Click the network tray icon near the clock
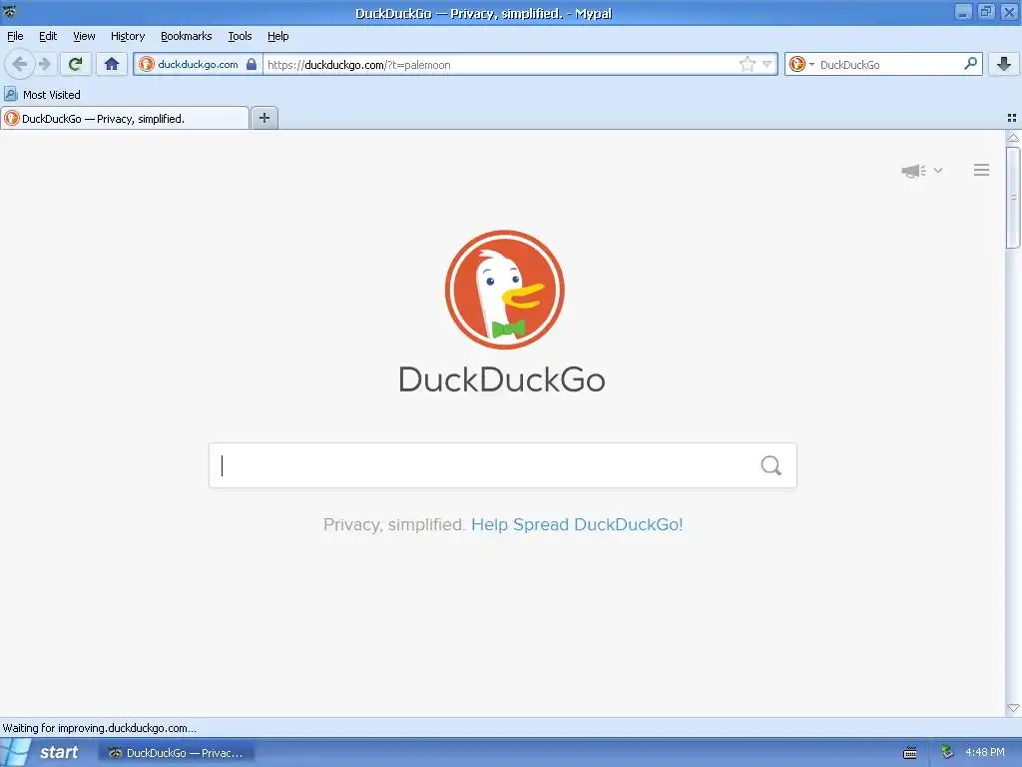 [947, 752]
